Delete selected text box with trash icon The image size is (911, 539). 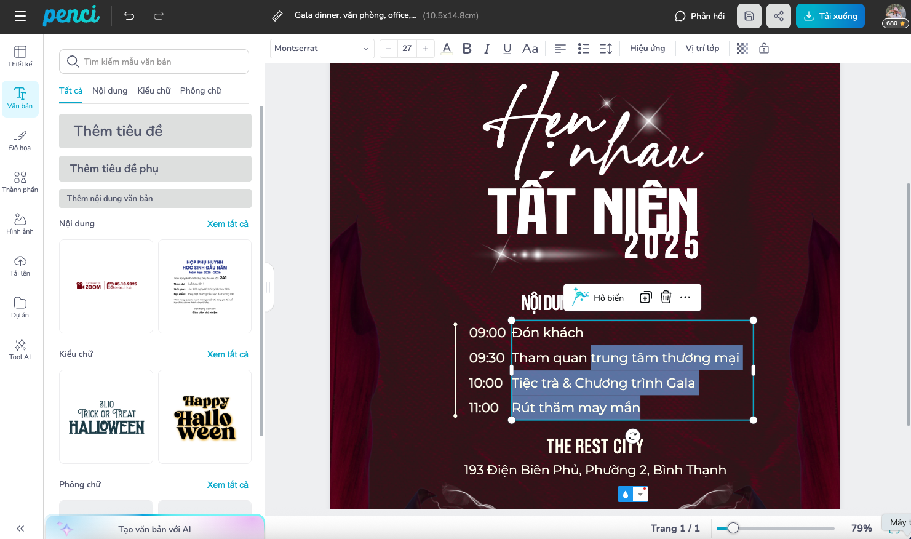click(666, 297)
